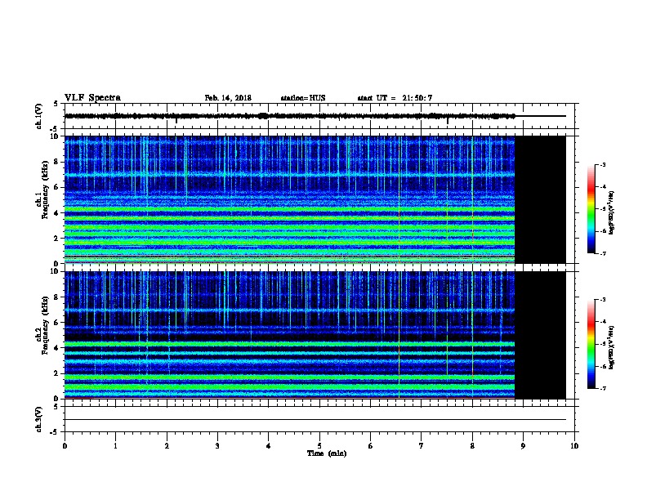Screen dimensions: 647x500
Task: Click the flat ch.3 voltage trace line
Action: point(315,420)
